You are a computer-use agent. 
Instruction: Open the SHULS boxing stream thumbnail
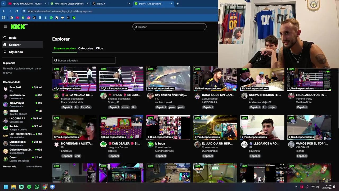[121, 79]
